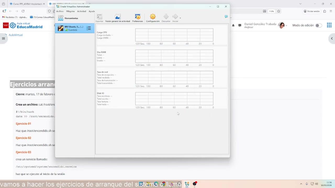
Task: Click the Iniciar start arrow icon
Action: [x=175, y=17]
